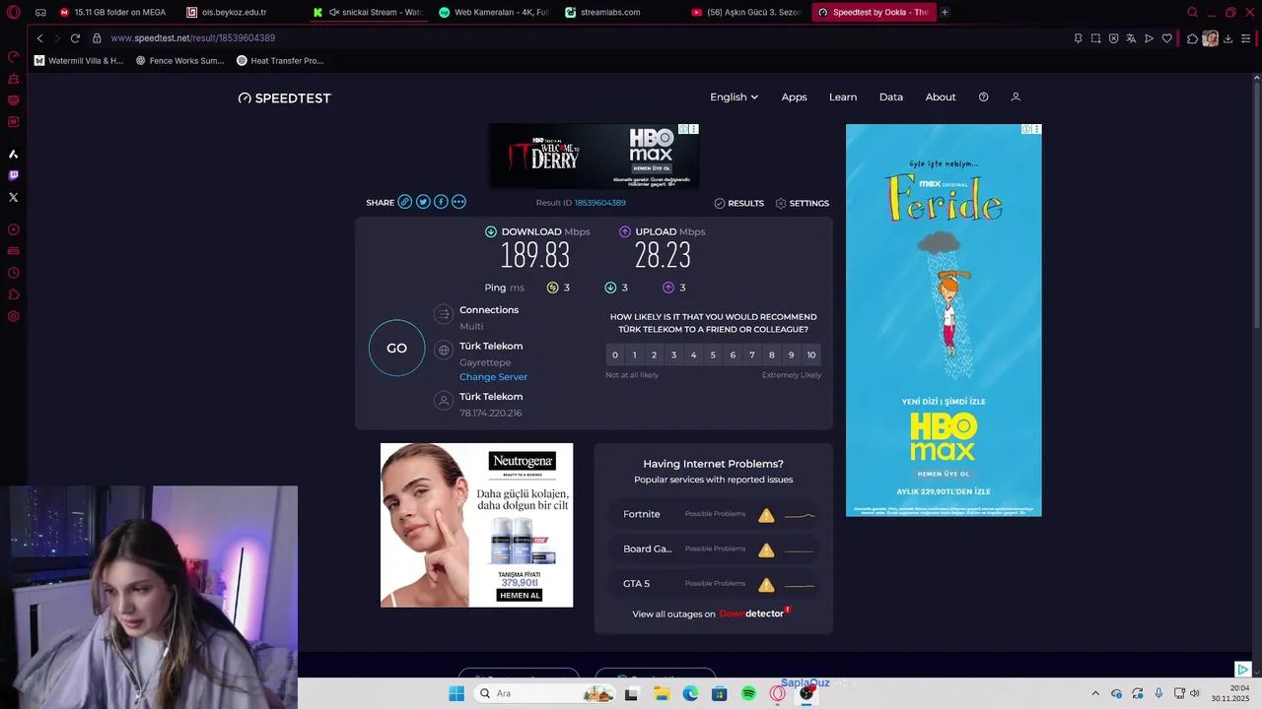Switch to Web Kameraları tab
Viewport: 1262px width, 709px height.
[x=493, y=12]
